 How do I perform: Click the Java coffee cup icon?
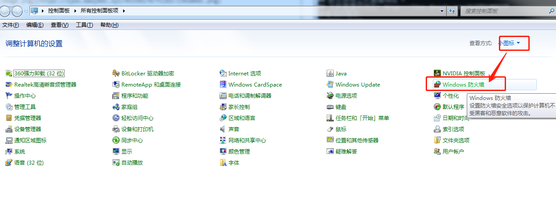[330, 73]
